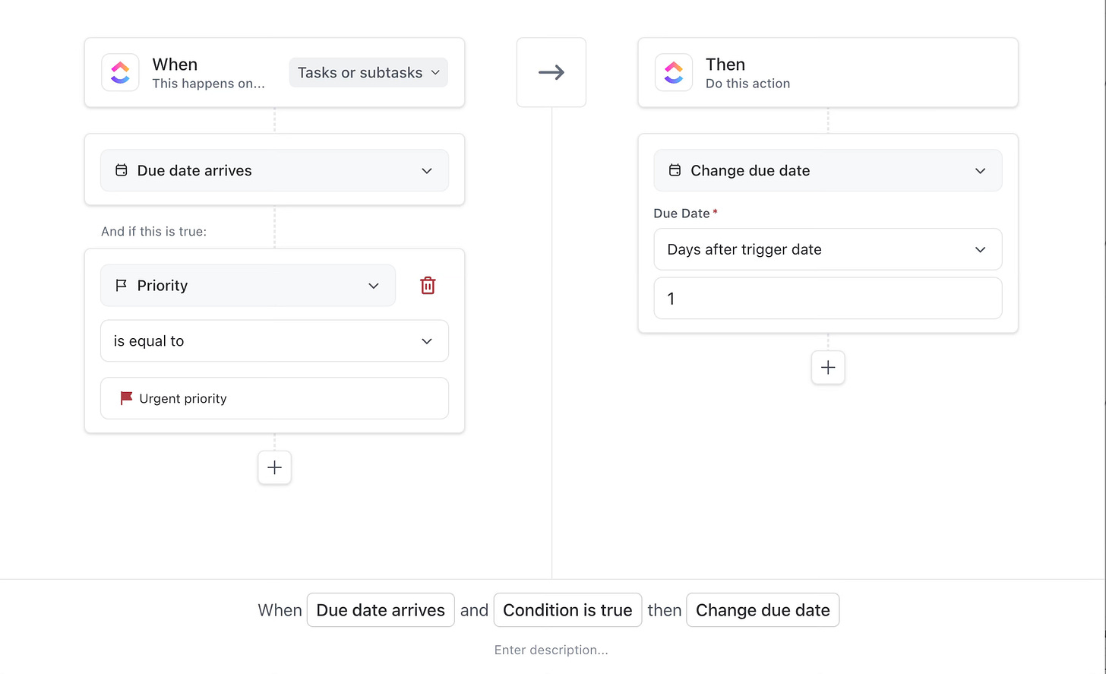This screenshot has width=1106, height=674.
Task: Click the Condition is true summary chip
Action: (x=567, y=609)
